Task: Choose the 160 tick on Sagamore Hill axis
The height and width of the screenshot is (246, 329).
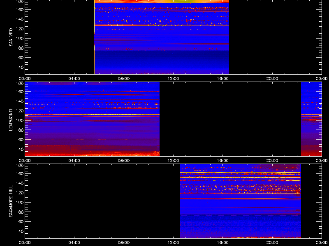Action: 19,173
